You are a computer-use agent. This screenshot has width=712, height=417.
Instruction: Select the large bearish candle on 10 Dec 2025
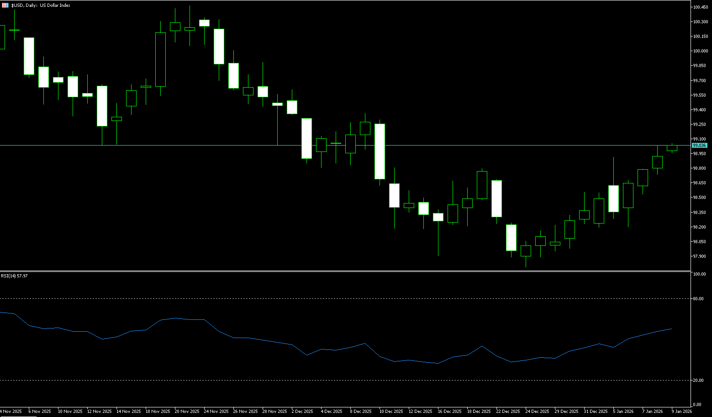click(x=380, y=151)
